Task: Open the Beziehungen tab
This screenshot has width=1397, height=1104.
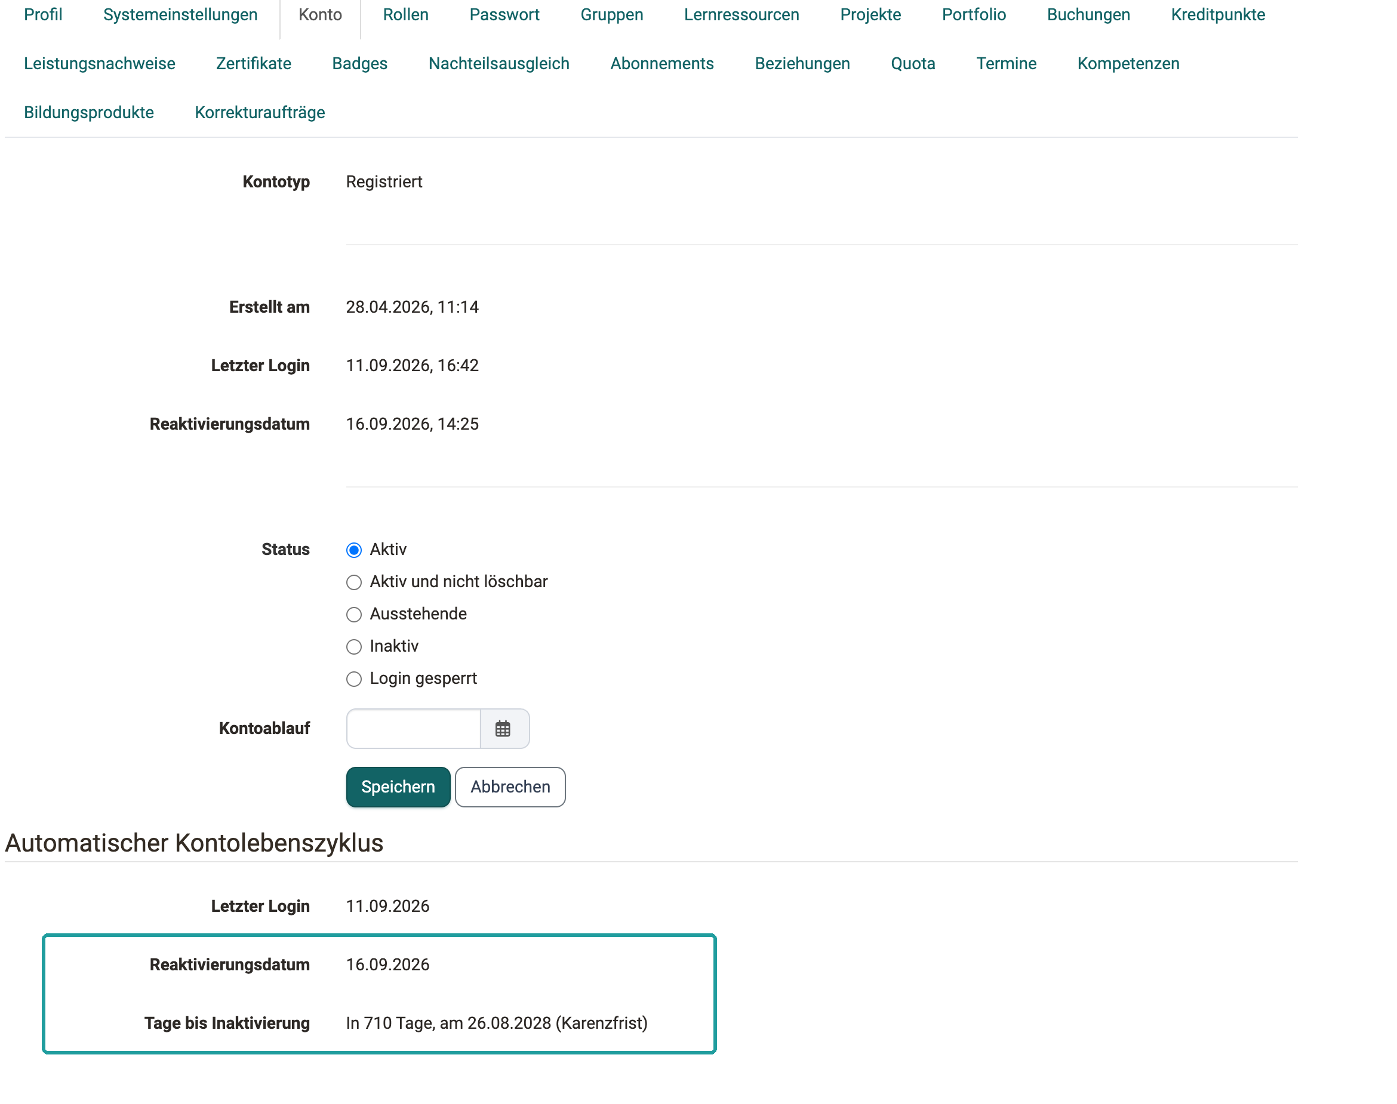Action: pos(802,63)
